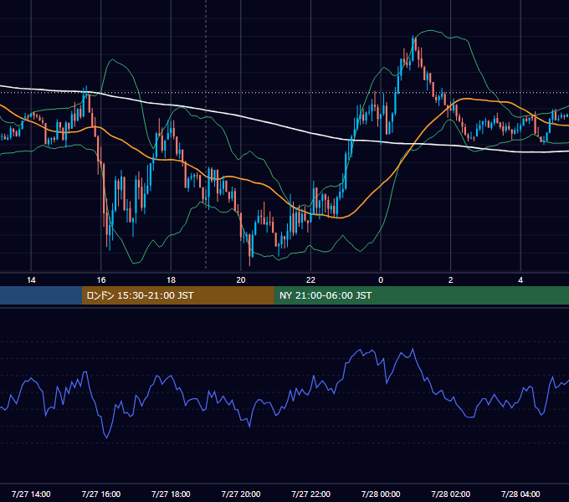Image resolution: width=569 pixels, height=502 pixels.
Task: Click hour label 18 on price chart axis
Action: point(171,280)
